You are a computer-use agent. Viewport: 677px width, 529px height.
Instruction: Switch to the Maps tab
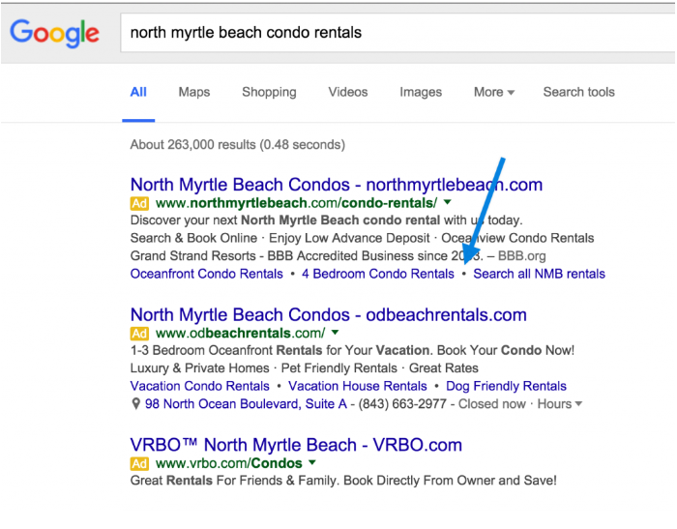click(x=194, y=92)
